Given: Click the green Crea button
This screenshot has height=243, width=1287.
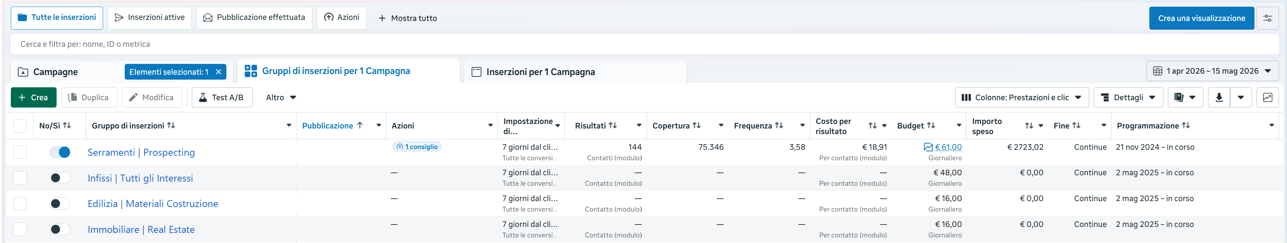Looking at the screenshot, I should click(34, 97).
